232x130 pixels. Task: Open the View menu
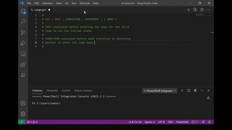59,3
